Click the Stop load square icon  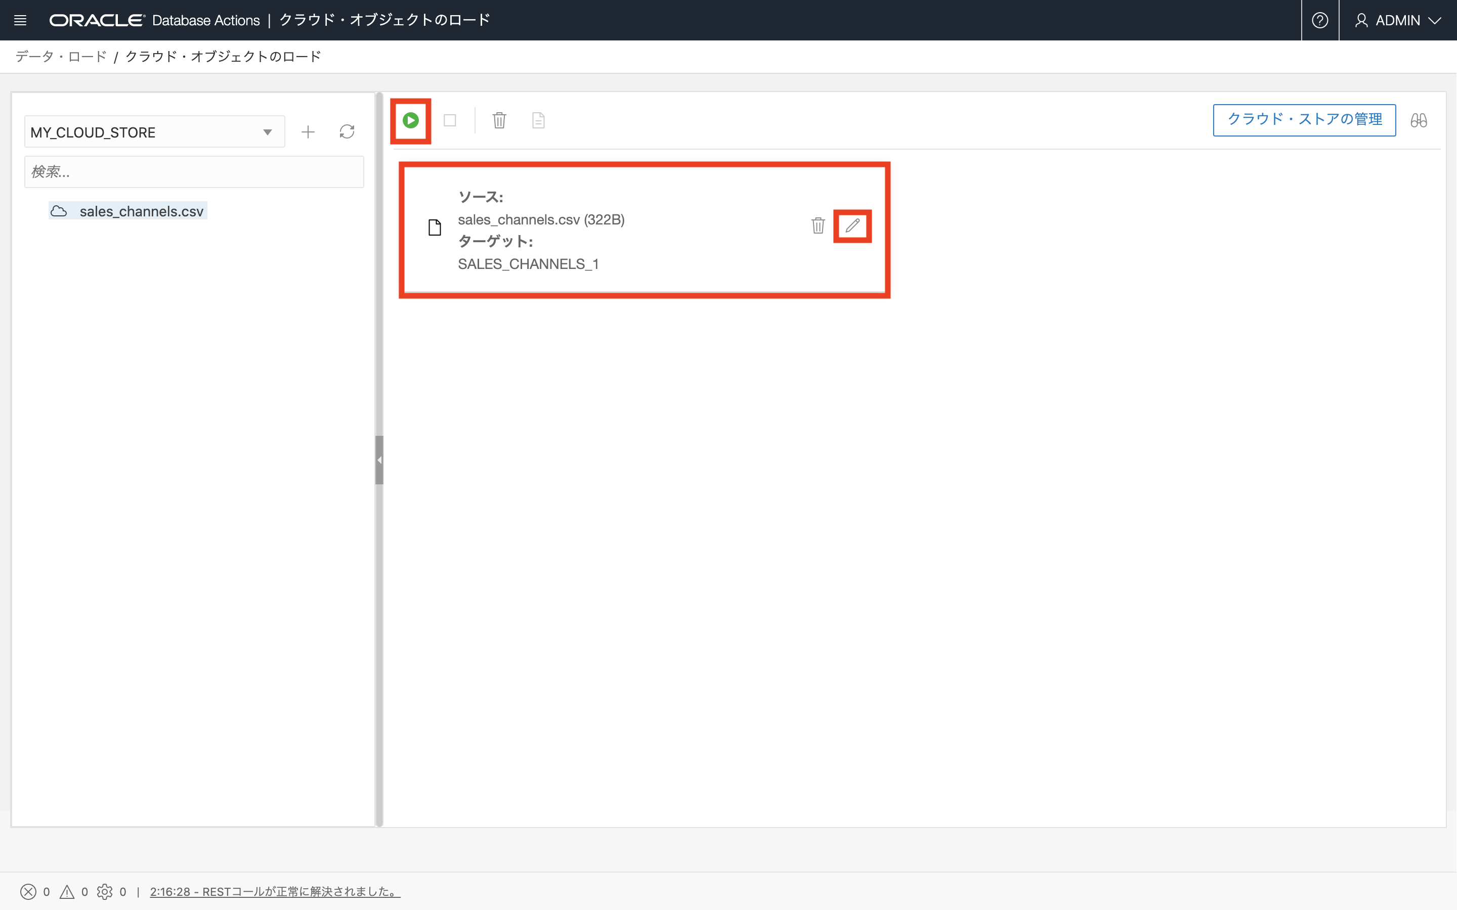[x=450, y=120]
